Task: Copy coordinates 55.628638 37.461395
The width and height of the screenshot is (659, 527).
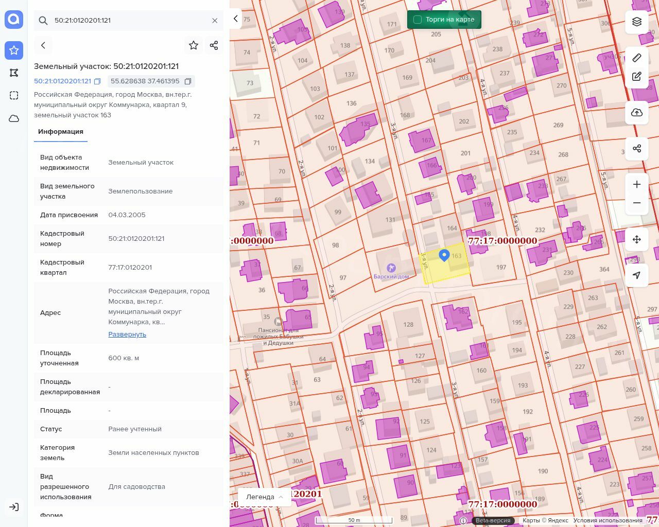Action: coord(188,81)
